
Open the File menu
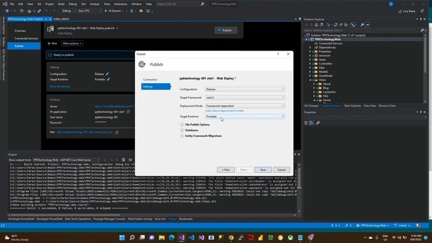12,4
